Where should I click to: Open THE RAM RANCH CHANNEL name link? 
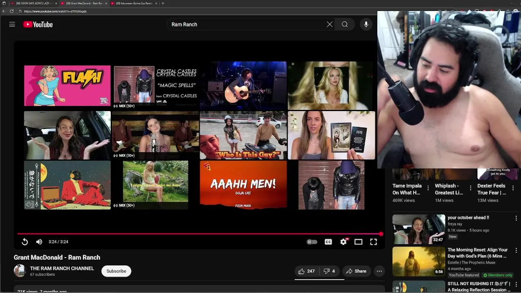[62, 268]
